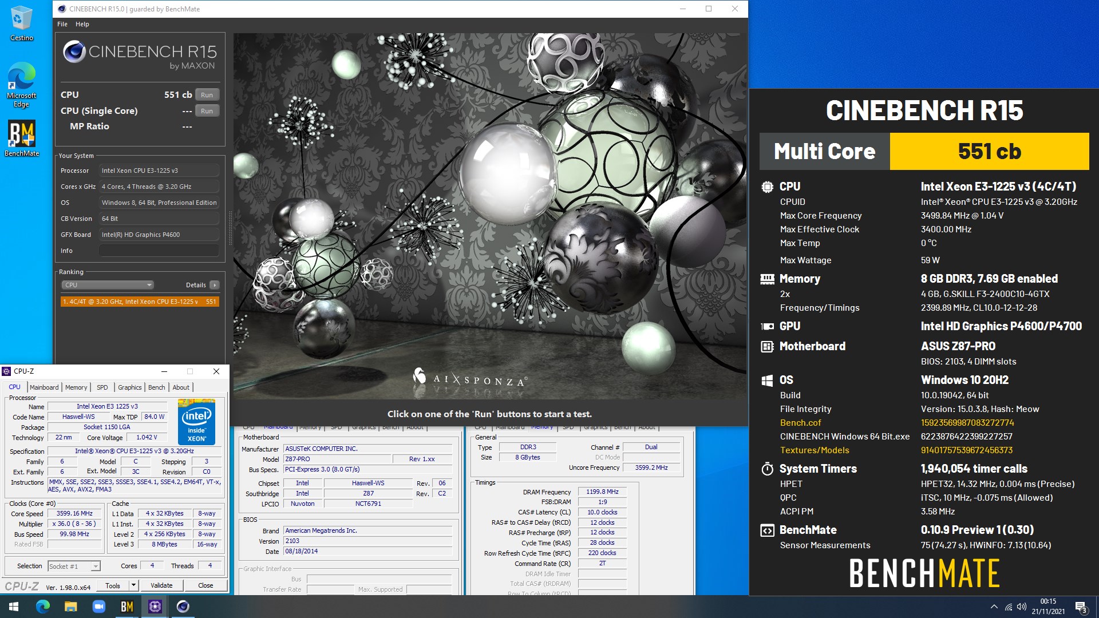
Task: Click the Validate button in CPU-Z
Action: [161, 585]
